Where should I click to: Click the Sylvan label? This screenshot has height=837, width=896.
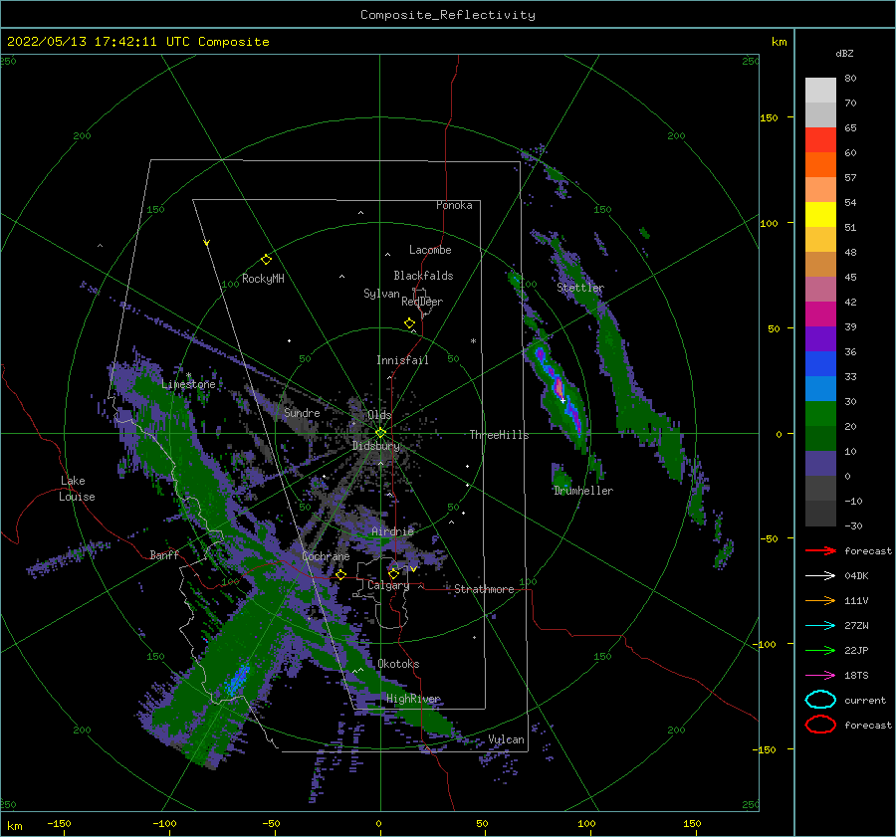381,294
